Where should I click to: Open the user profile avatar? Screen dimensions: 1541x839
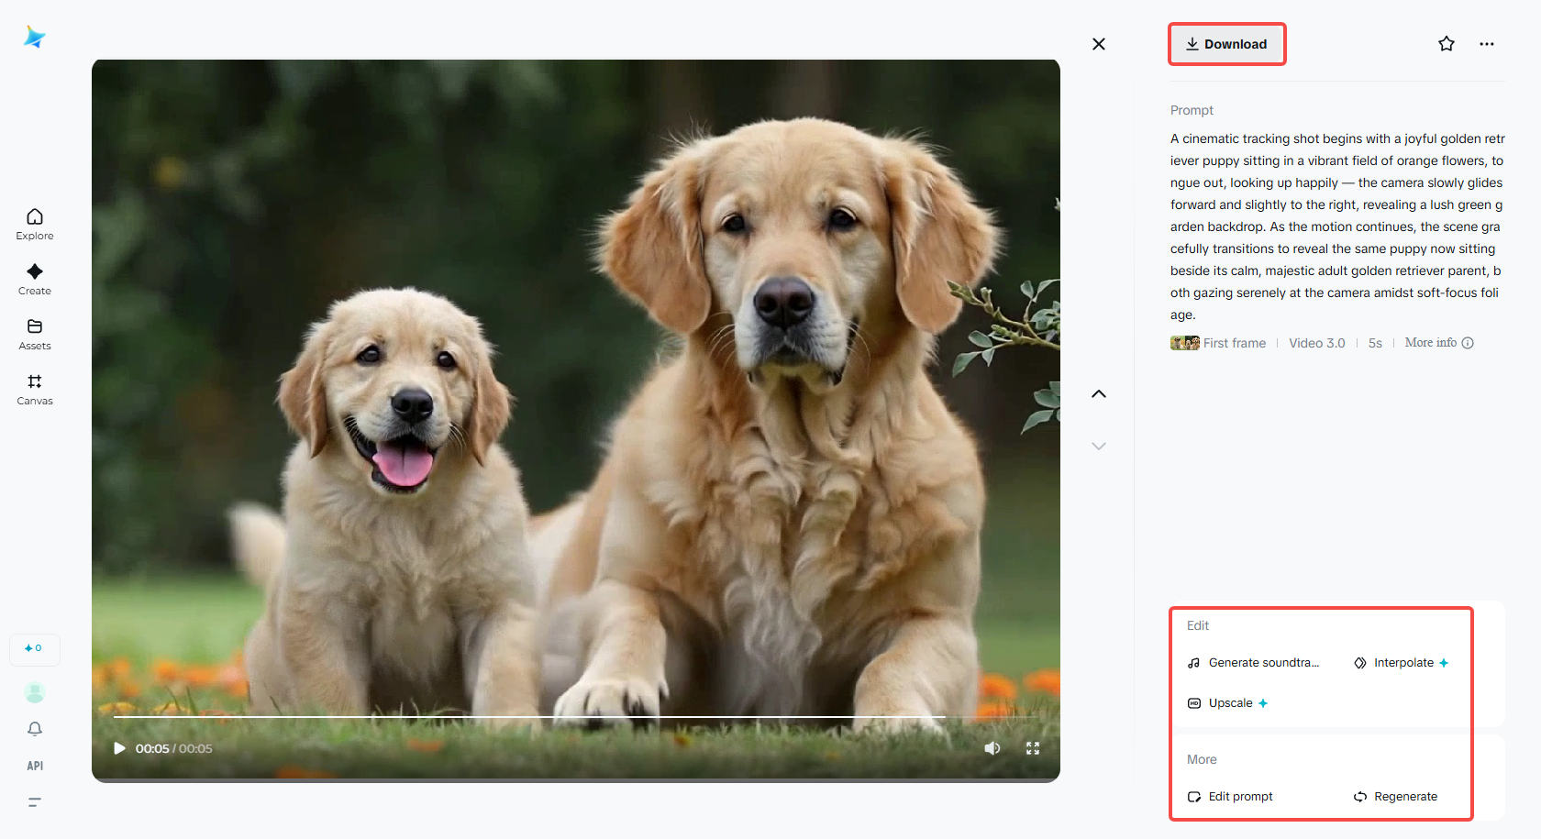35,692
